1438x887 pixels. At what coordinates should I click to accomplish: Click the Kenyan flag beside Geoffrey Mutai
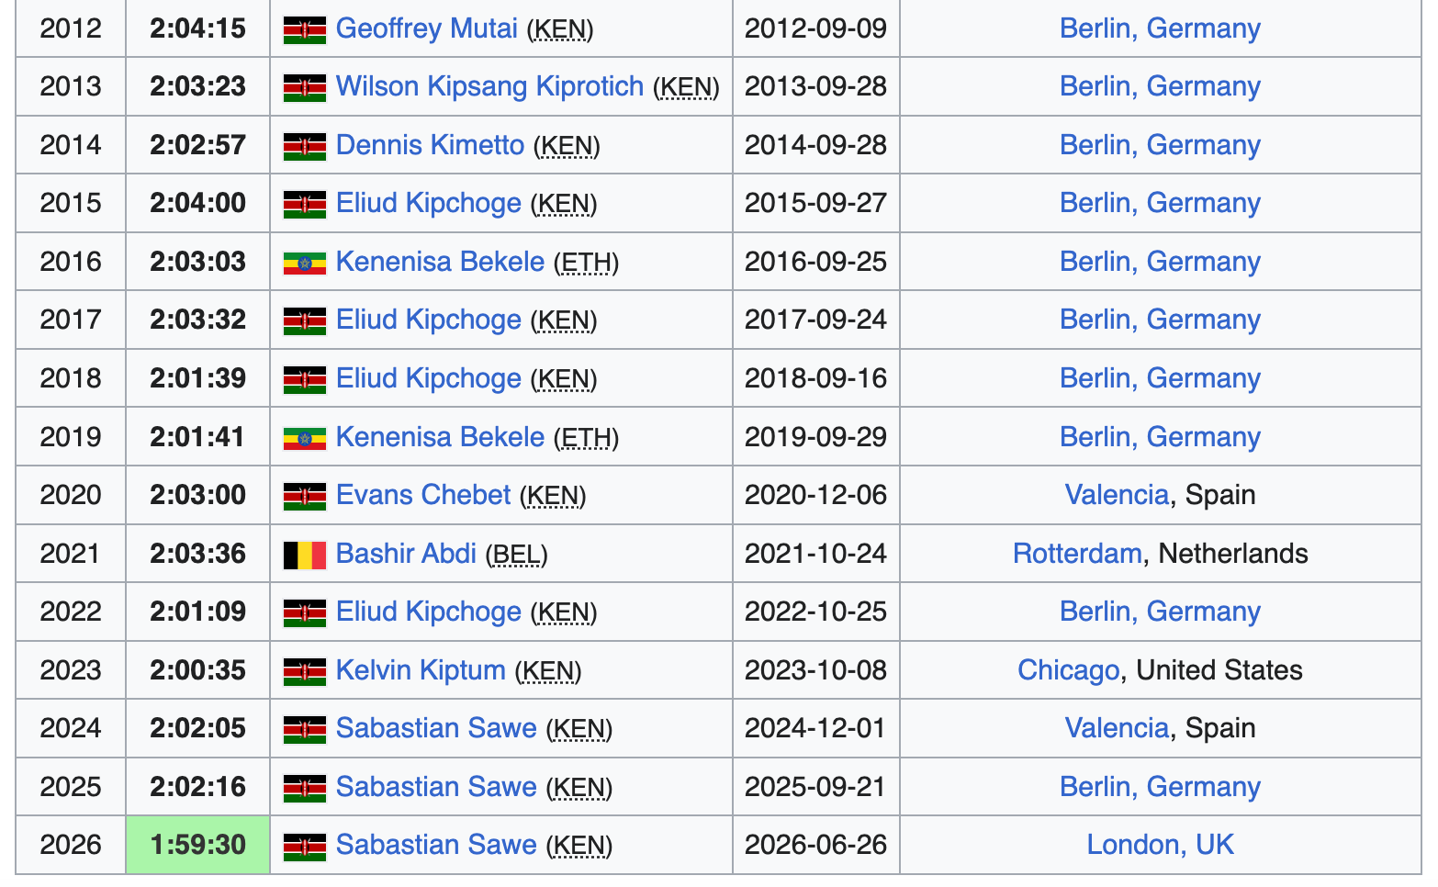tap(305, 30)
